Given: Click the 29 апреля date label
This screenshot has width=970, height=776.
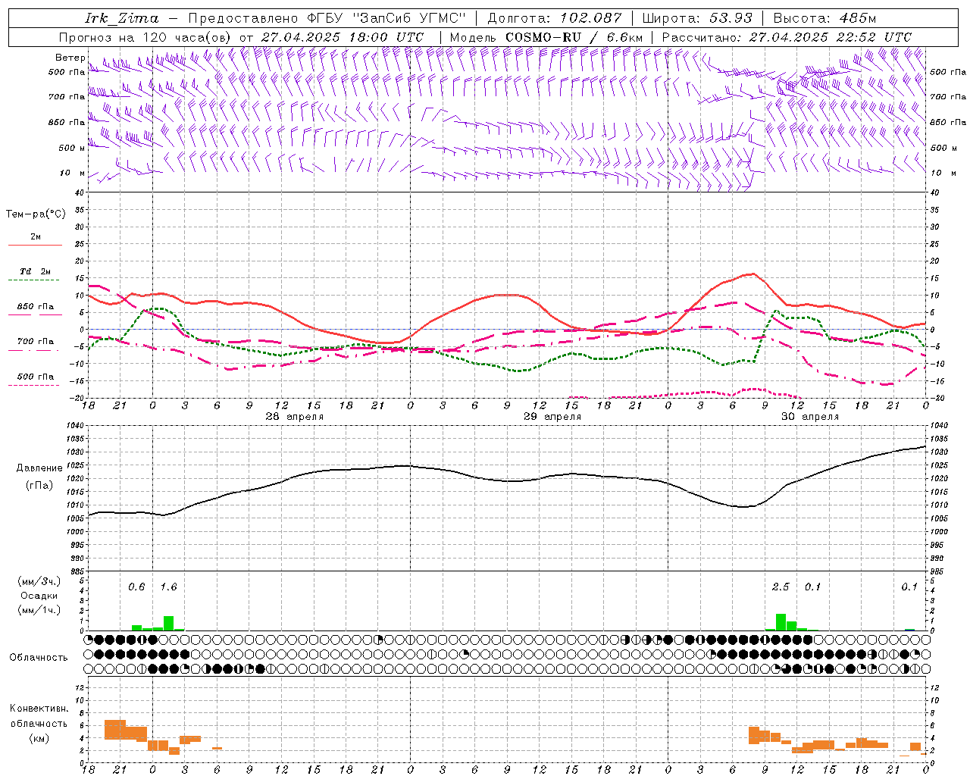Looking at the screenshot, I should 552,417.
